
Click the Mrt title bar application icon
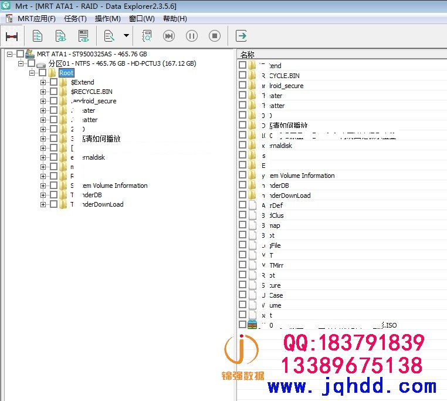click(6, 5)
